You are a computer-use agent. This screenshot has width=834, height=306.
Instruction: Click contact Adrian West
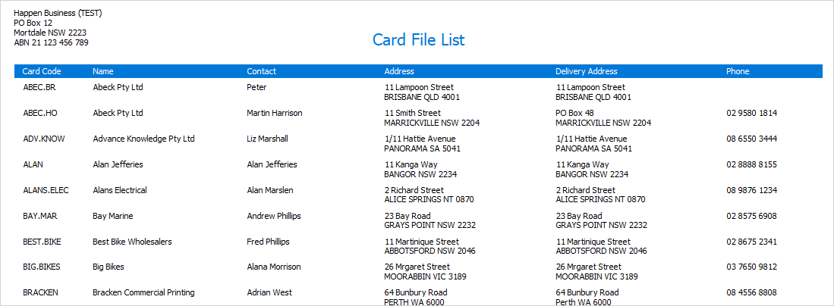pos(269,292)
